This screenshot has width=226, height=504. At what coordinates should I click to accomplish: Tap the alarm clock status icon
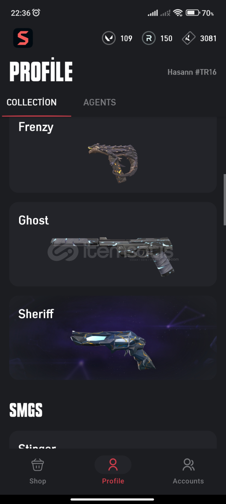click(x=36, y=13)
